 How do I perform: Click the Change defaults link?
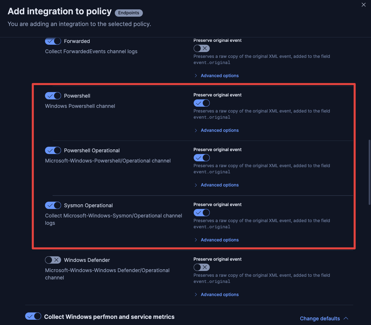point(320,319)
